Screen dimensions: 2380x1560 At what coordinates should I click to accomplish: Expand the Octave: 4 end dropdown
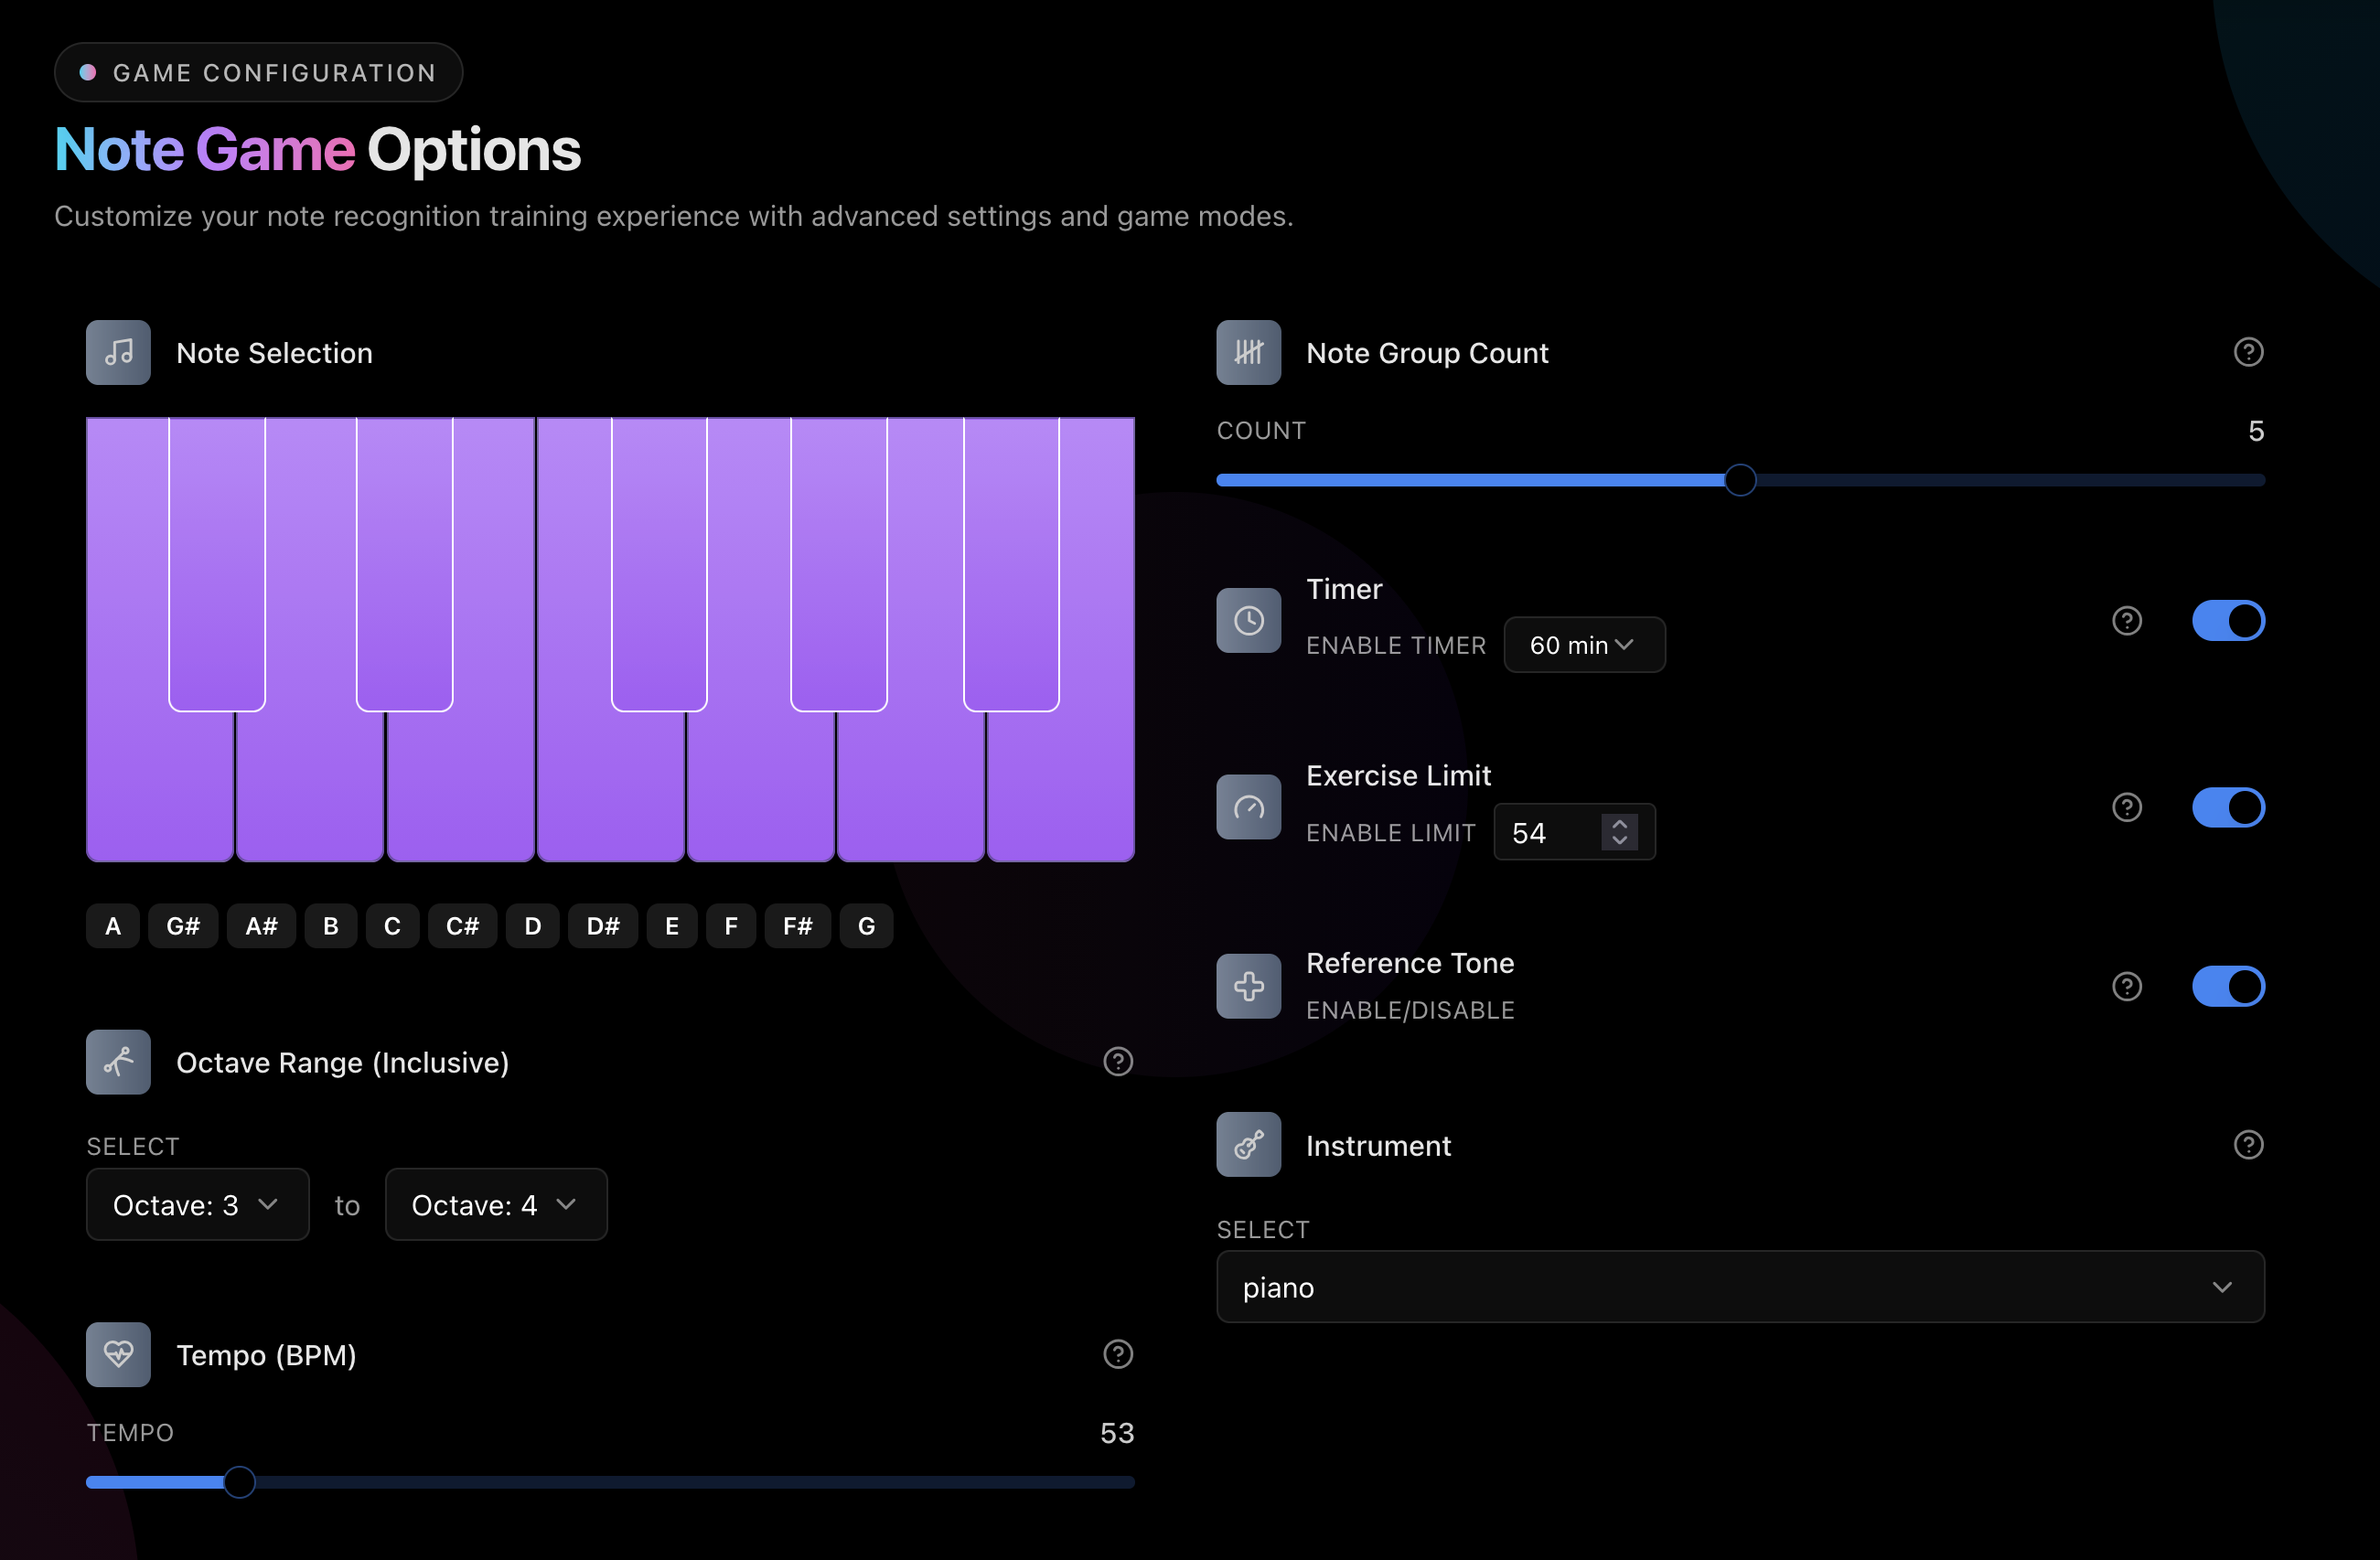coord(495,1205)
